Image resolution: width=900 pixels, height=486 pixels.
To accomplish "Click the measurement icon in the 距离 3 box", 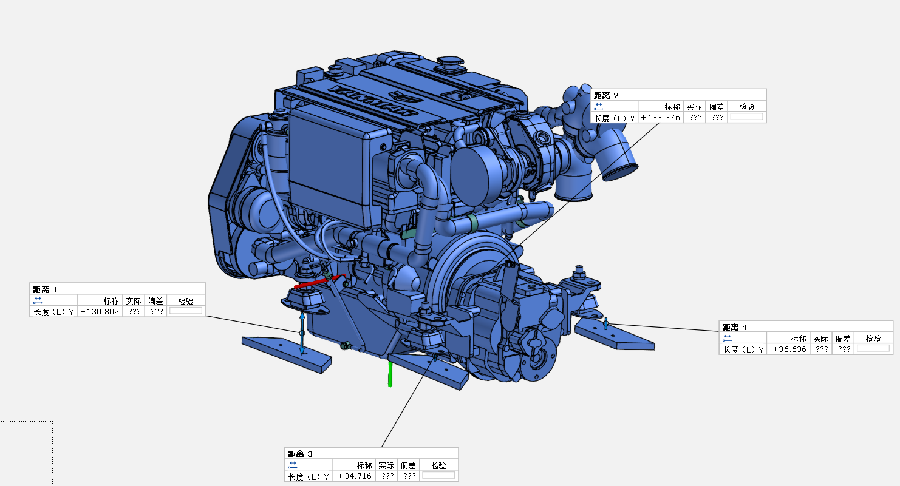I will [x=293, y=465].
